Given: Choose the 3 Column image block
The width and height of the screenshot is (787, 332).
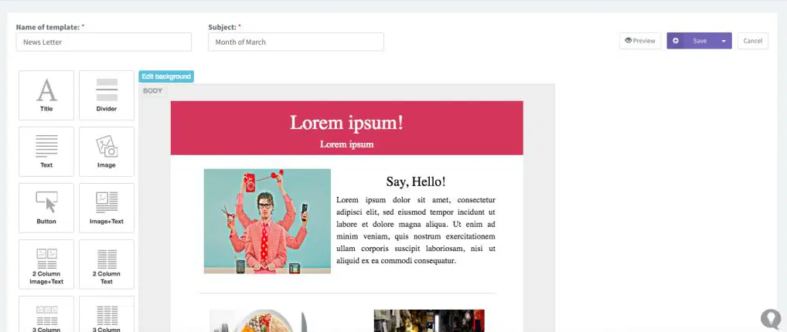Looking at the screenshot, I should click(46, 314).
